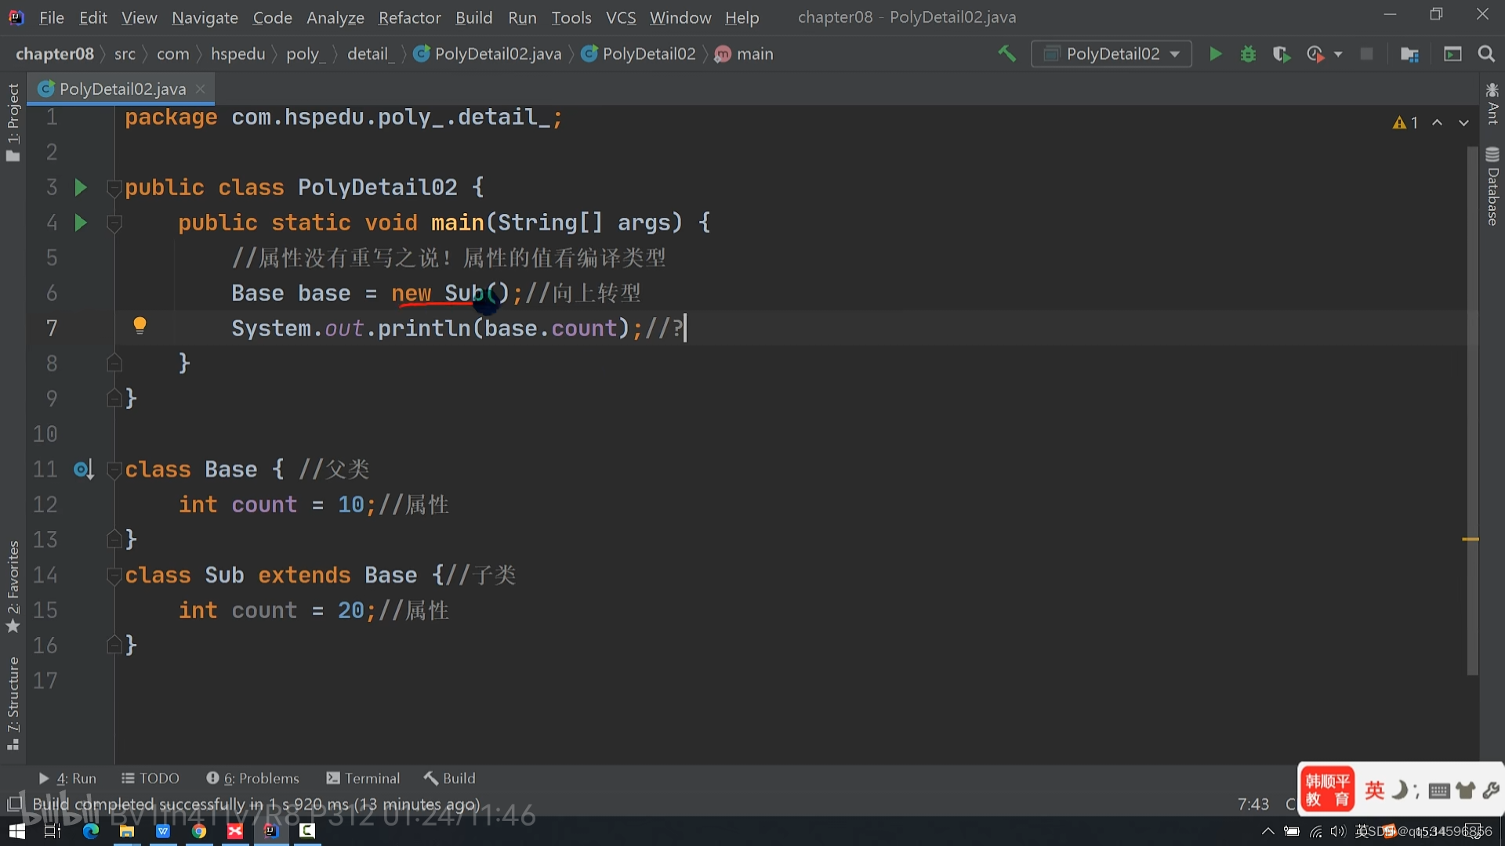This screenshot has width=1505, height=846.
Task: Click the run gutter arrow on line 3
Action: click(80, 187)
